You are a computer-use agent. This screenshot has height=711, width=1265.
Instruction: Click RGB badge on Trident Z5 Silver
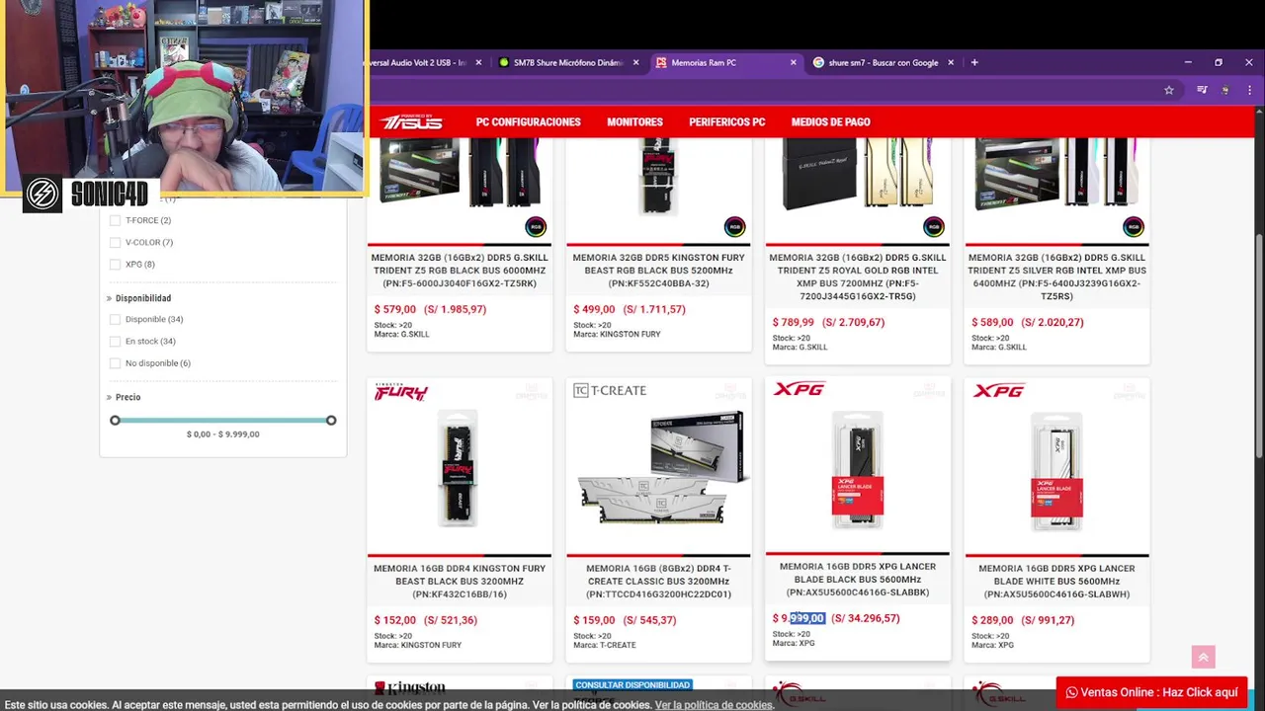pos(1133,227)
